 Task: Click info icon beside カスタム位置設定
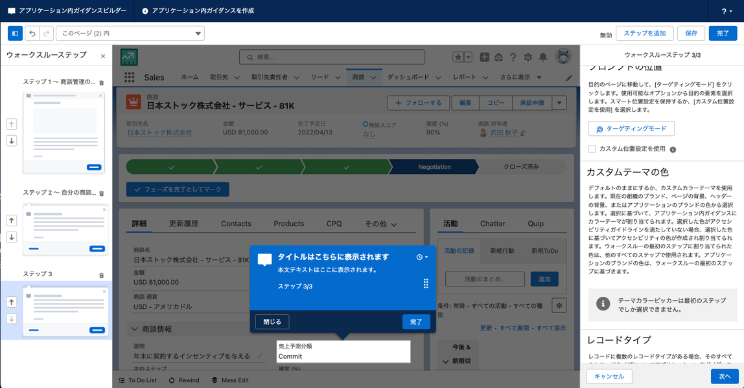click(673, 149)
